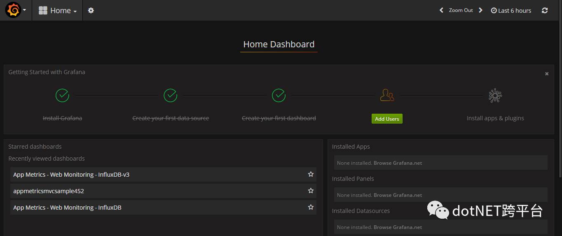Close the Getting Started panel
Viewport: 562px width, 236px height.
tap(547, 74)
